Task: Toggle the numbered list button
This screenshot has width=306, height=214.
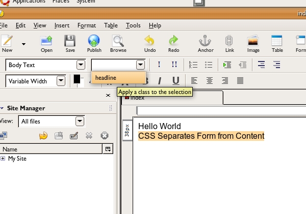Action: [193, 65]
